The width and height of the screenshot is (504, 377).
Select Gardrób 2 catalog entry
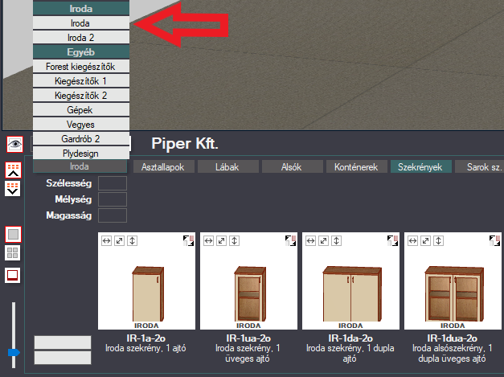81,139
